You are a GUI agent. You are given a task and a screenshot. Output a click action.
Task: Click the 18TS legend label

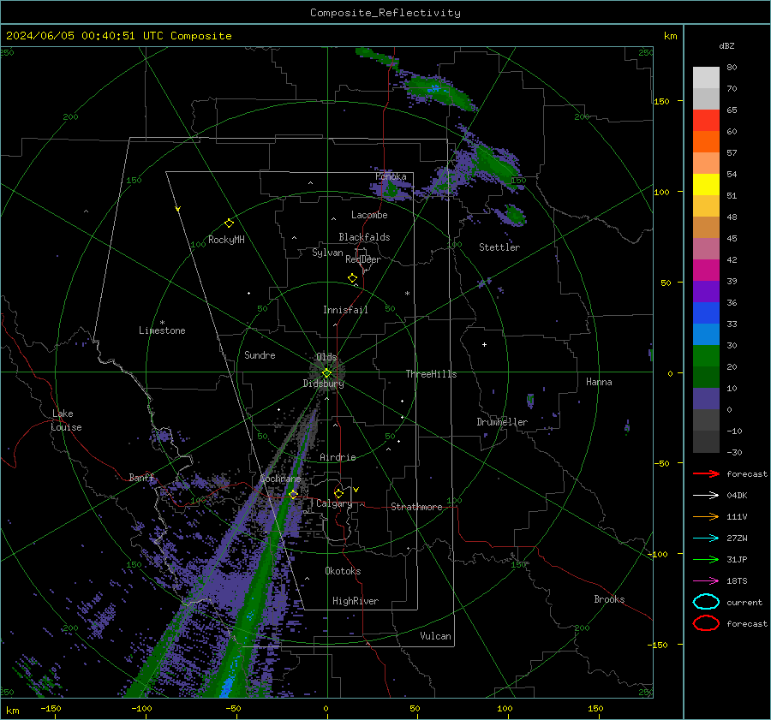click(737, 581)
